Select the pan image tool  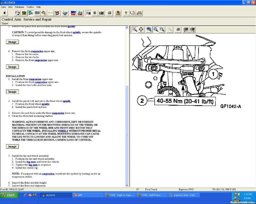point(141,29)
